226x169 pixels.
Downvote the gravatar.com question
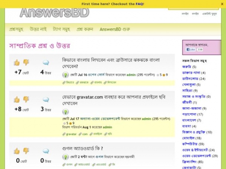click(26, 99)
